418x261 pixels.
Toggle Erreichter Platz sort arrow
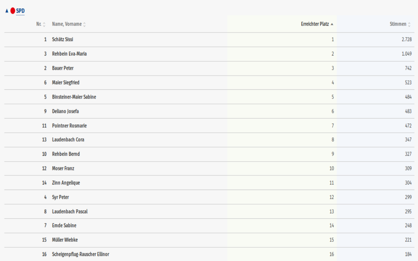(x=332, y=24)
